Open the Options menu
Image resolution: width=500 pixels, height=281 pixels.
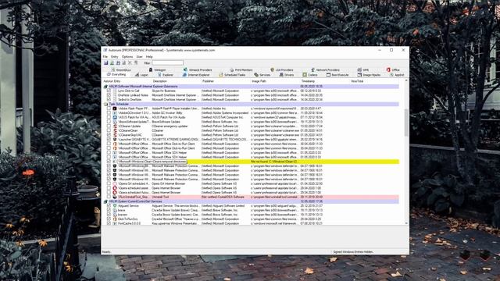click(127, 57)
